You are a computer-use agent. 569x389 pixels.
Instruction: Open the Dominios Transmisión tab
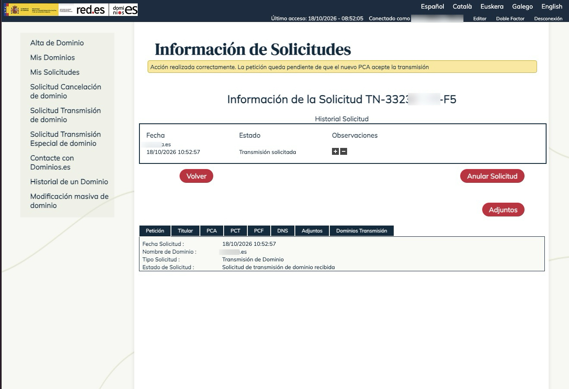[362, 231]
